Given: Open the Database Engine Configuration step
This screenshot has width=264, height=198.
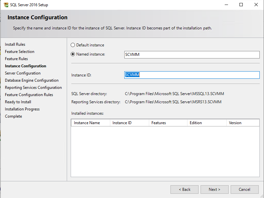Looking at the screenshot, I should tap(32, 80).
